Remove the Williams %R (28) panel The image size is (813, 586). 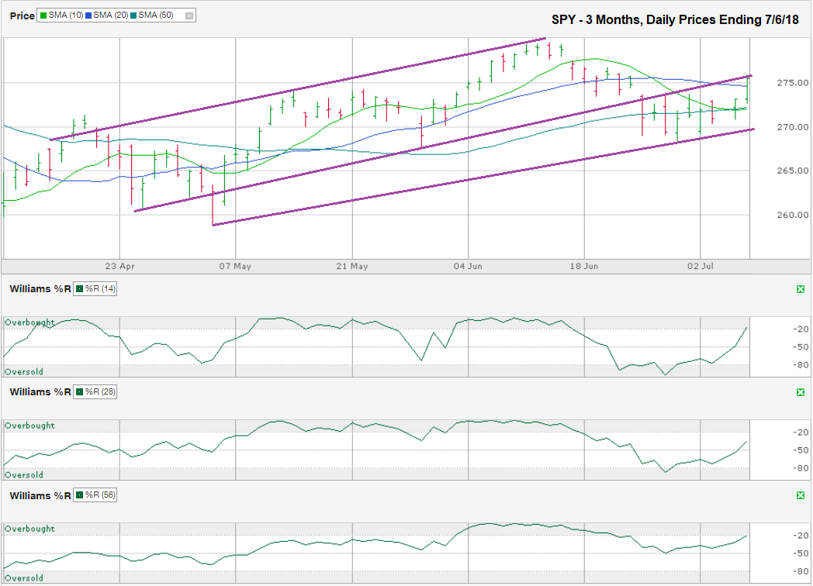(801, 392)
